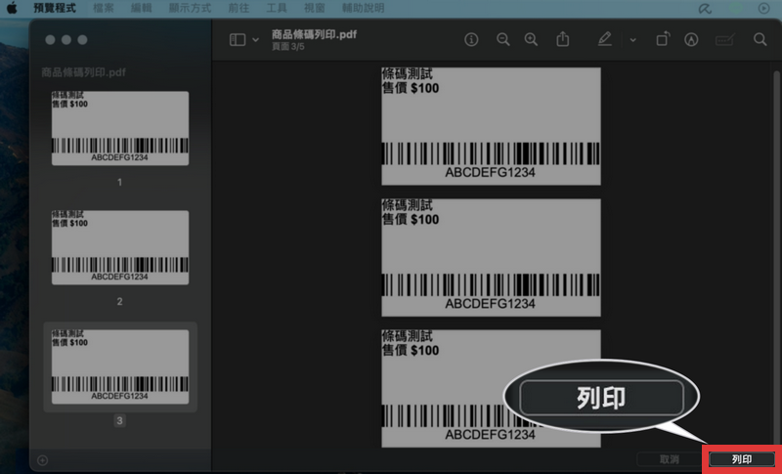The height and width of the screenshot is (474, 782).
Task: Open the 檔案 menu
Action: point(104,8)
